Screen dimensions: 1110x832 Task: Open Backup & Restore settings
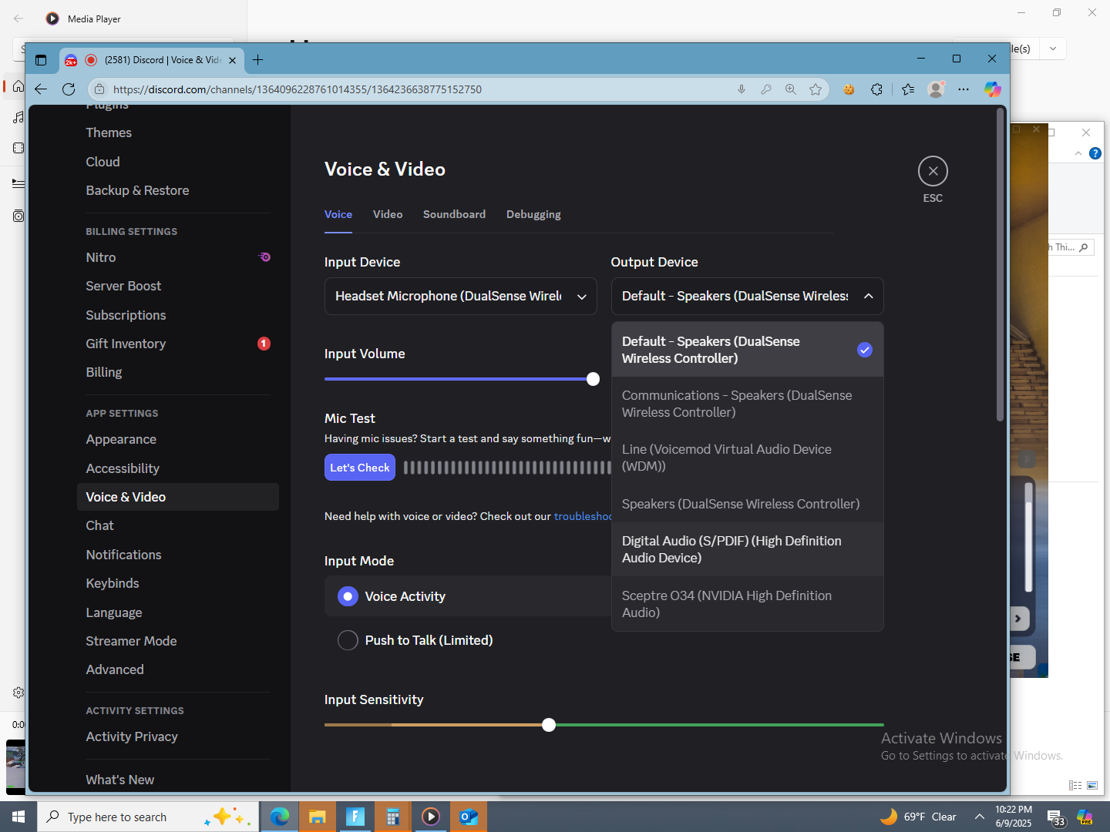[178, 190]
